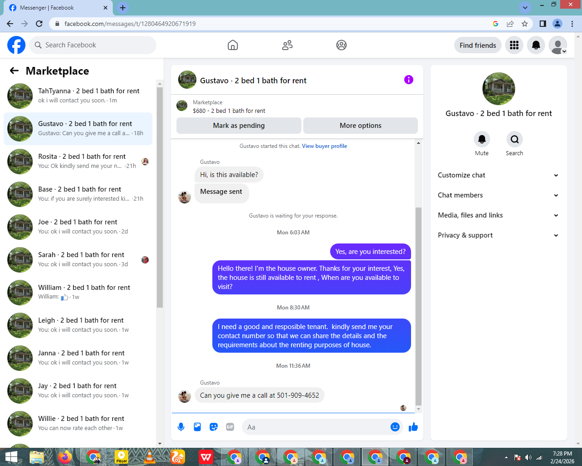
Task: Open the View buyer profile link
Action: coord(325,146)
